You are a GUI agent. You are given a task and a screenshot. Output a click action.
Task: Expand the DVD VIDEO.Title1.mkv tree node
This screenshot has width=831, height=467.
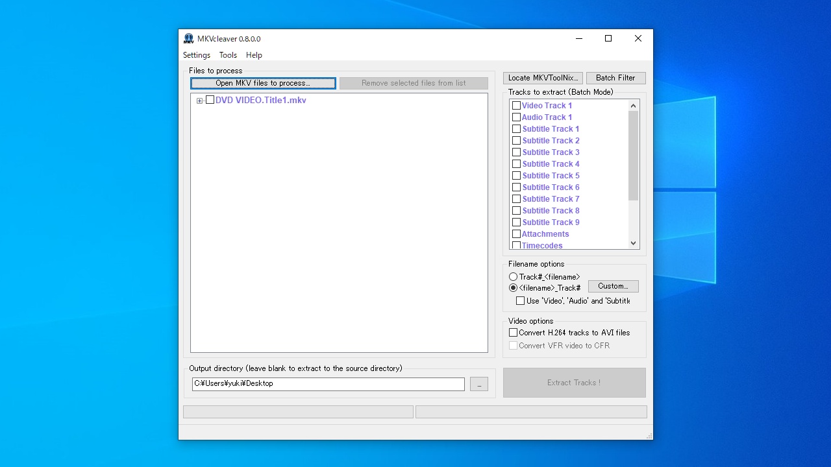(x=199, y=101)
